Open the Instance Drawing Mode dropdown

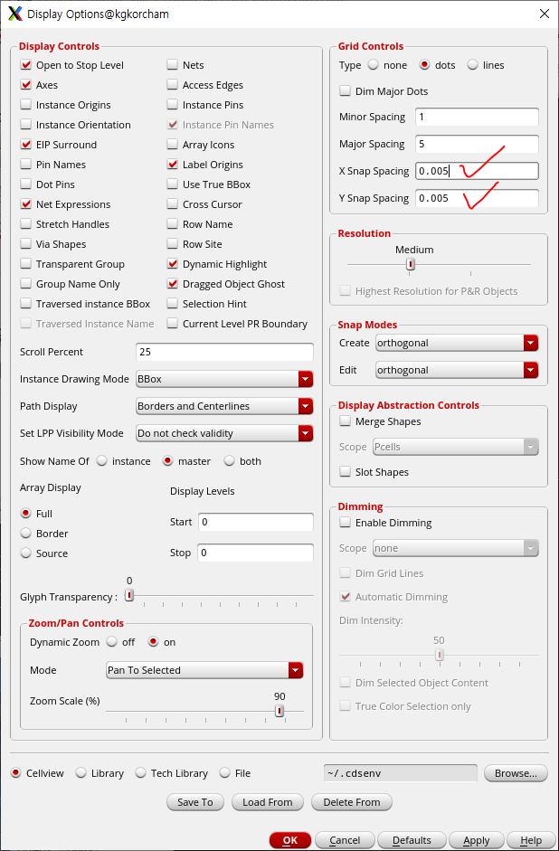pyautogui.click(x=224, y=379)
